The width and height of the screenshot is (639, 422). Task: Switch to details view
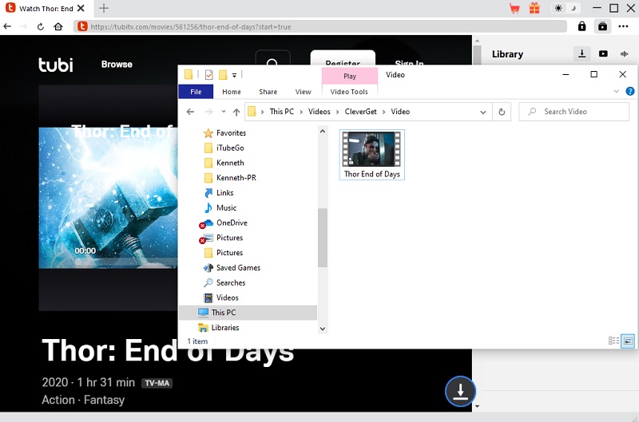pyautogui.click(x=613, y=341)
